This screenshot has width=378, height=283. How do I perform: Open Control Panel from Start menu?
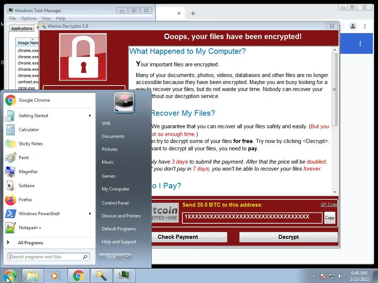(115, 203)
